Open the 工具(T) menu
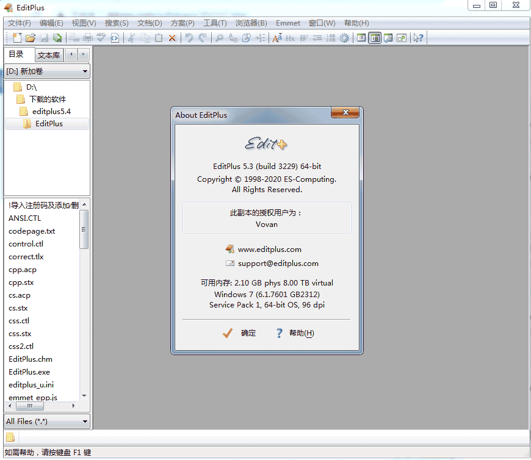 click(214, 23)
